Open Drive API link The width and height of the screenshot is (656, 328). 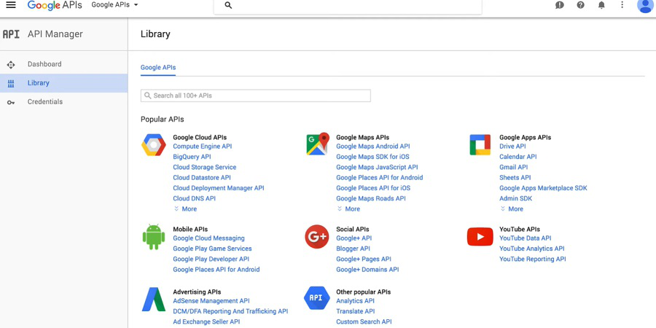[513, 147]
